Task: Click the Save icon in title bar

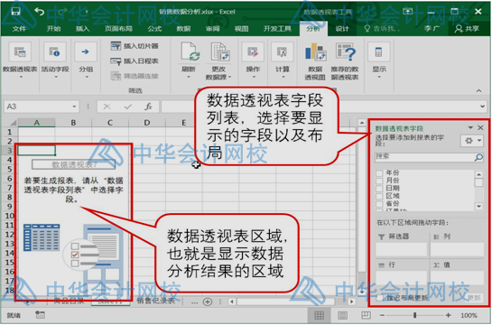Action: [x=15, y=12]
